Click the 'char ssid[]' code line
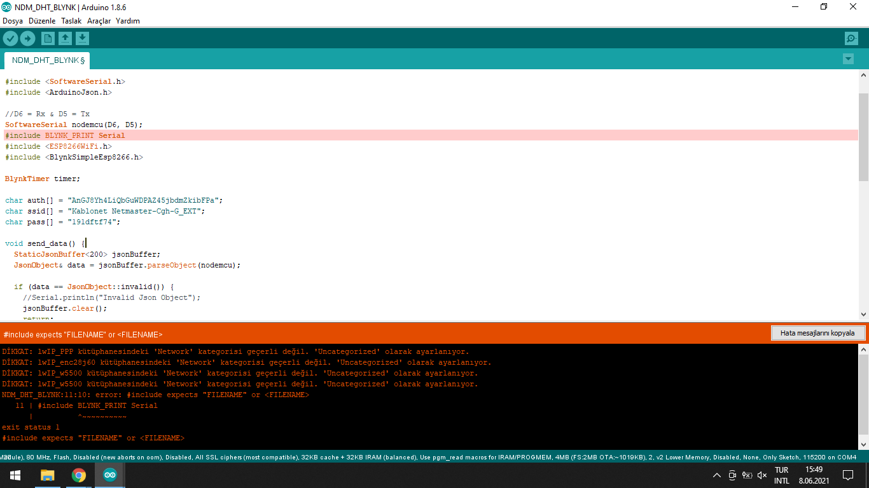869x488 pixels. [105, 211]
